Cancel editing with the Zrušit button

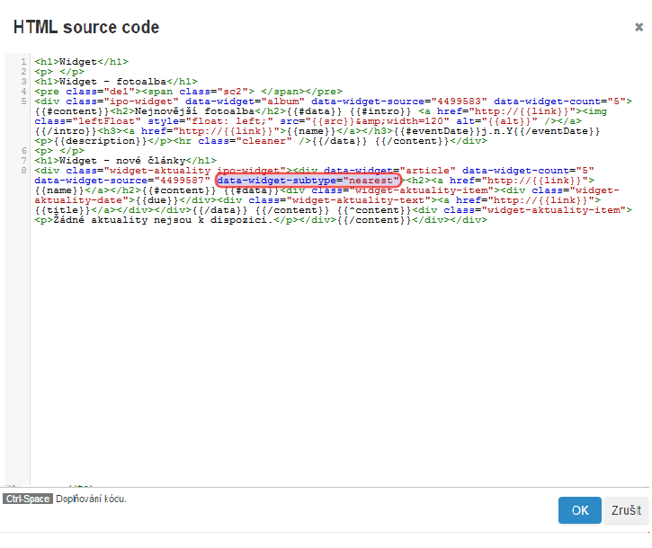click(626, 510)
